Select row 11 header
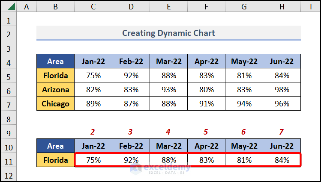321x182 pixels. [9, 160]
